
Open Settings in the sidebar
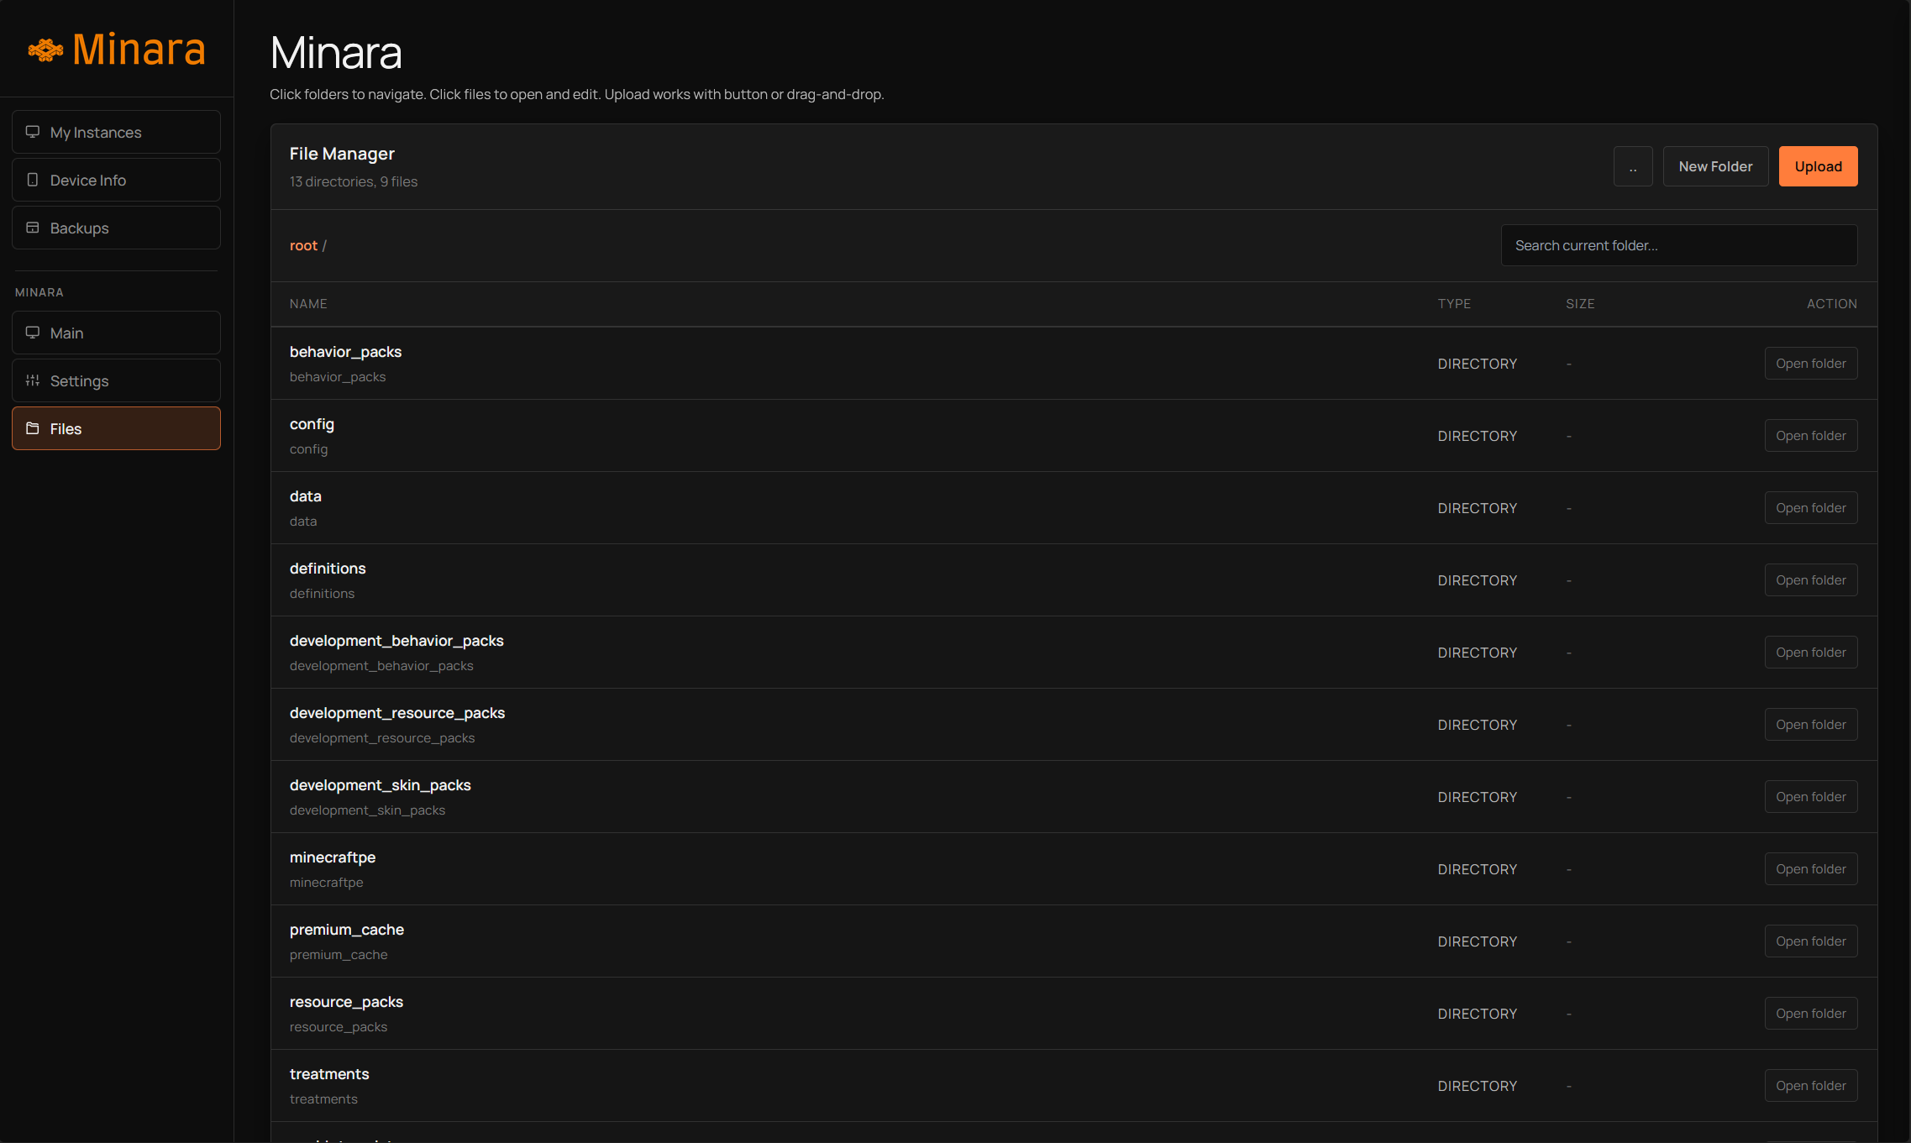pyautogui.click(x=116, y=380)
